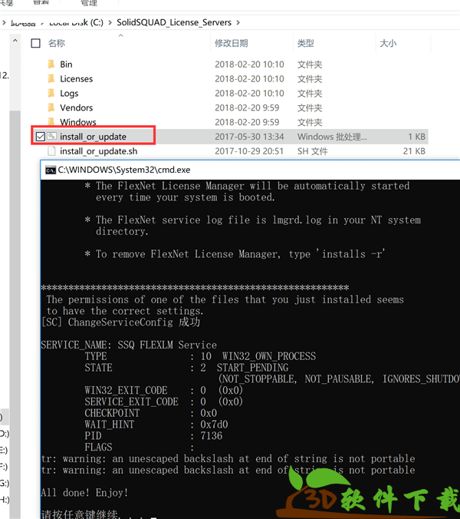Image resolution: width=460 pixels, height=519 pixels.
Task: Click Local Disk (C:) breadcrumb
Action: [76, 22]
